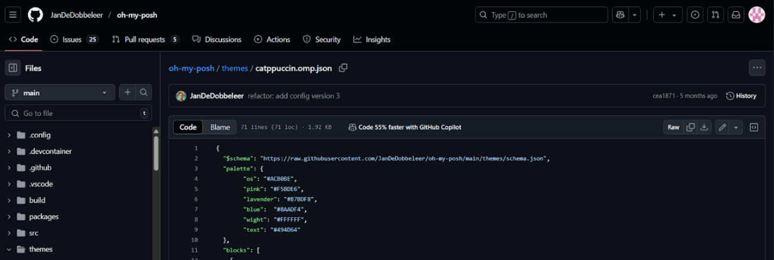Open the Create new plus menu
Viewport: 774px width, 260px height.
[x=668, y=15]
